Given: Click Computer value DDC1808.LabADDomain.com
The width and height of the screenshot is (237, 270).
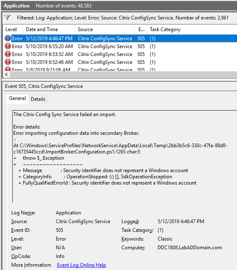Looking at the screenshot, I should pos(190,248).
